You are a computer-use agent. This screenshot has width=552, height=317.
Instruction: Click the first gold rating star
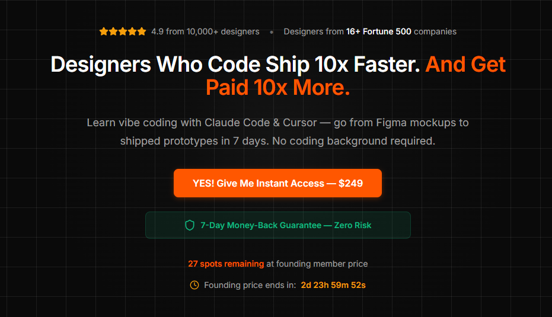tap(104, 31)
